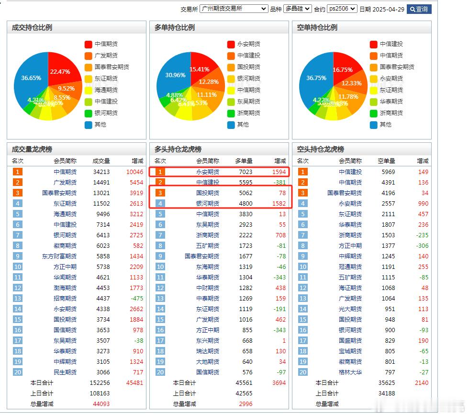Open the 合约 contract dropdown ps2506
Viewport: 469px width, 417px height.
(x=342, y=9)
